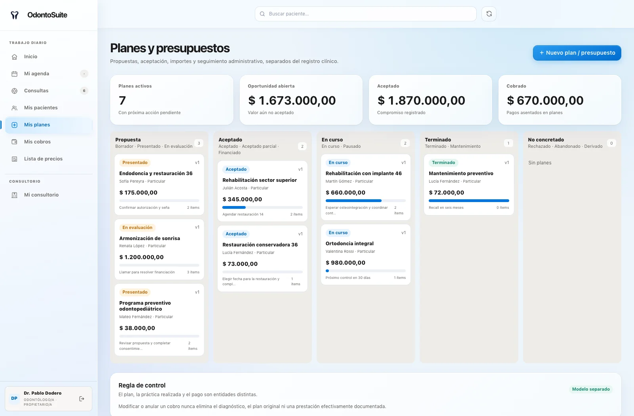Screen dimensions: 634x416
Task: Select Mis cobros in the sidebar
Action: [48, 142]
